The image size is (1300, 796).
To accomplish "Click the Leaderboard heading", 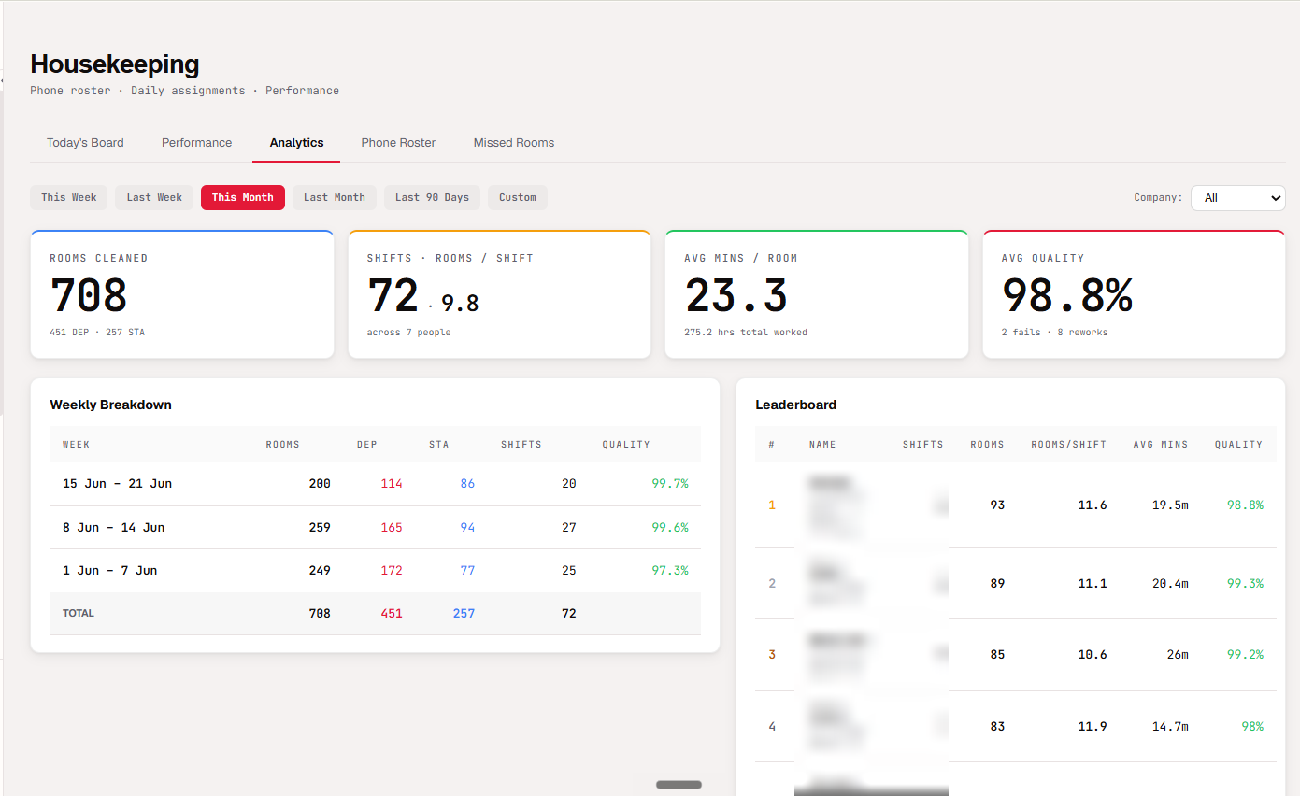I will pos(795,405).
